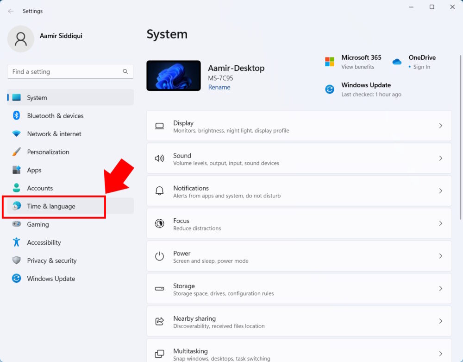463x362 pixels.
Task: Select System in the sidebar
Action: click(x=70, y=97)
